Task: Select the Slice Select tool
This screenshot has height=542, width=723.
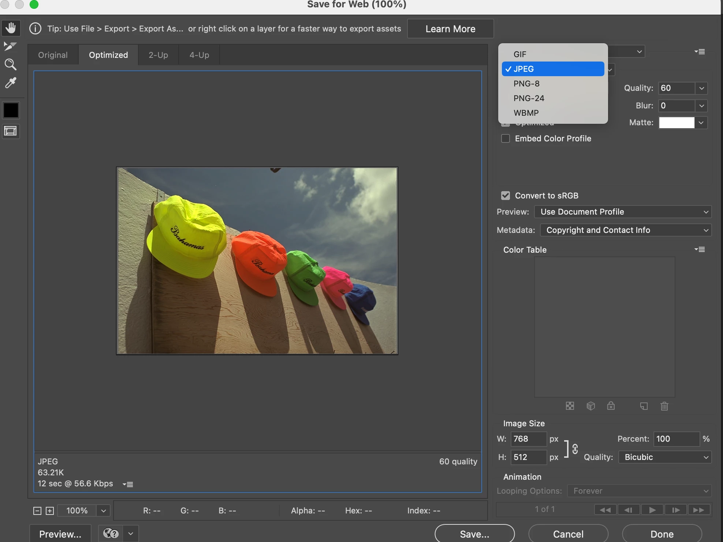Action: (10, 46)
